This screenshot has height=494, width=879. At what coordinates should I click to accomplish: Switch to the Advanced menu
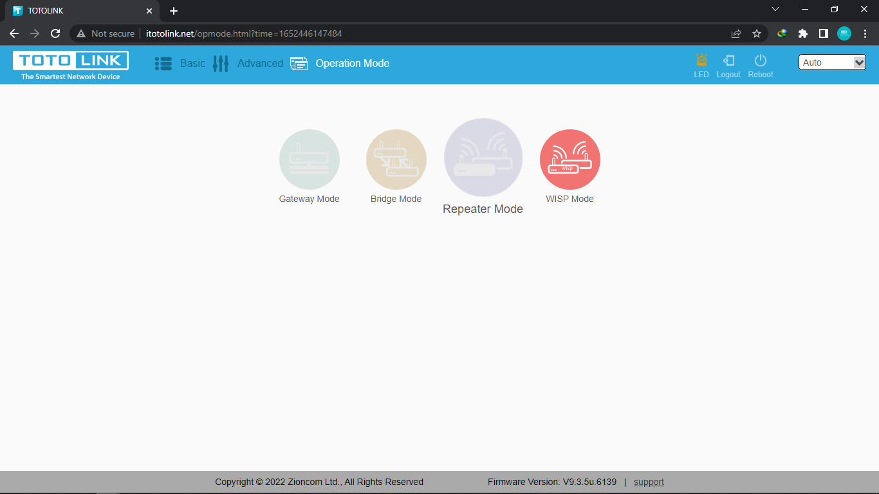click(x=260, y=64)
